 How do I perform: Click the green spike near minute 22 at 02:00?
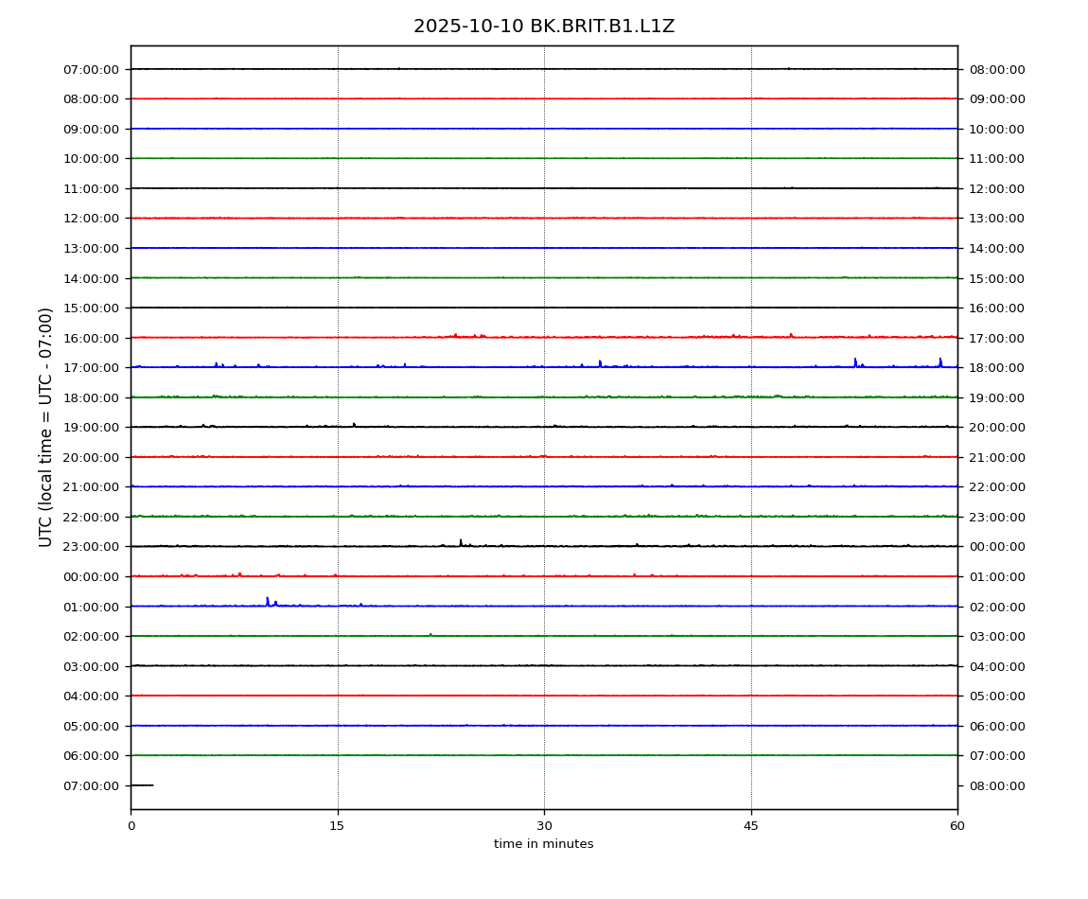tap(430, 634)
